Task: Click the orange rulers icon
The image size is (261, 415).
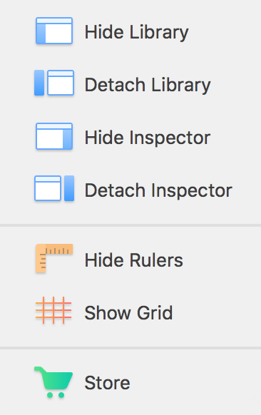Action: (54, 258)
